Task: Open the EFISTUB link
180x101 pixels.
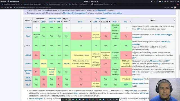Action: pos(28,27)
